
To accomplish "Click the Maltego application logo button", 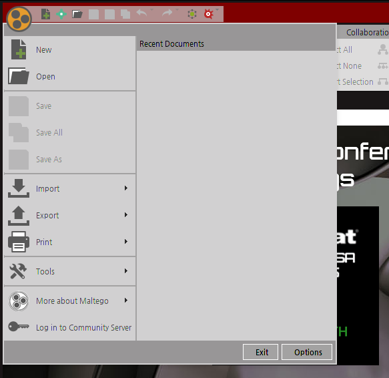I will (x=19, y=19).
